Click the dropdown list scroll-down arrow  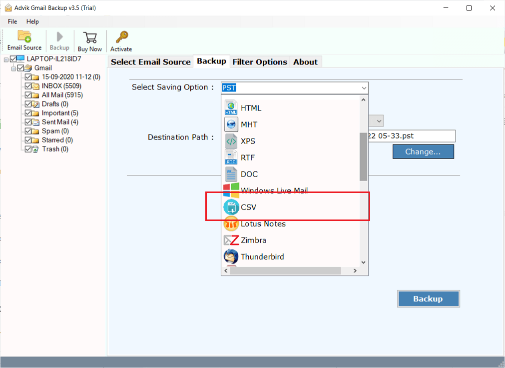(x=363, y=262)
